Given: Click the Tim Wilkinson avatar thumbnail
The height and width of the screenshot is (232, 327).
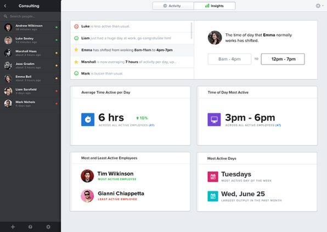Looking at the screenshot, I should (87, 176).
